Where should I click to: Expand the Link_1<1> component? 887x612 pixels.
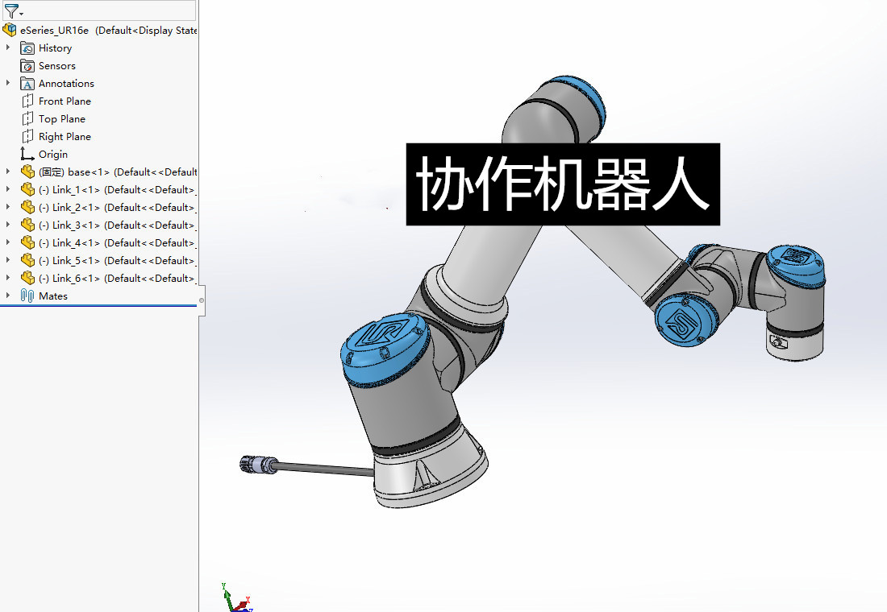tap(8, 188)
